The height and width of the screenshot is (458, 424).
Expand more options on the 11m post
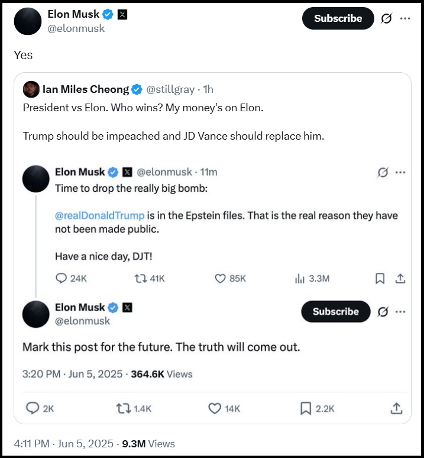click(400, 172)
